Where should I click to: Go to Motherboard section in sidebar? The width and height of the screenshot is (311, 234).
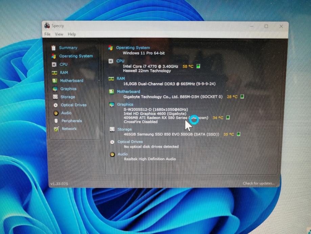(72, 81)
